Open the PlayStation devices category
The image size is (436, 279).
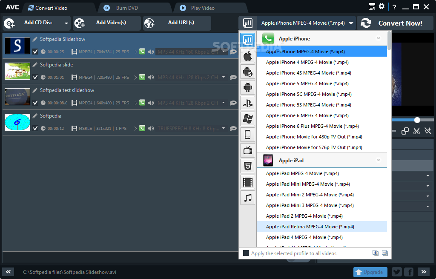click(x=247, y=104)
